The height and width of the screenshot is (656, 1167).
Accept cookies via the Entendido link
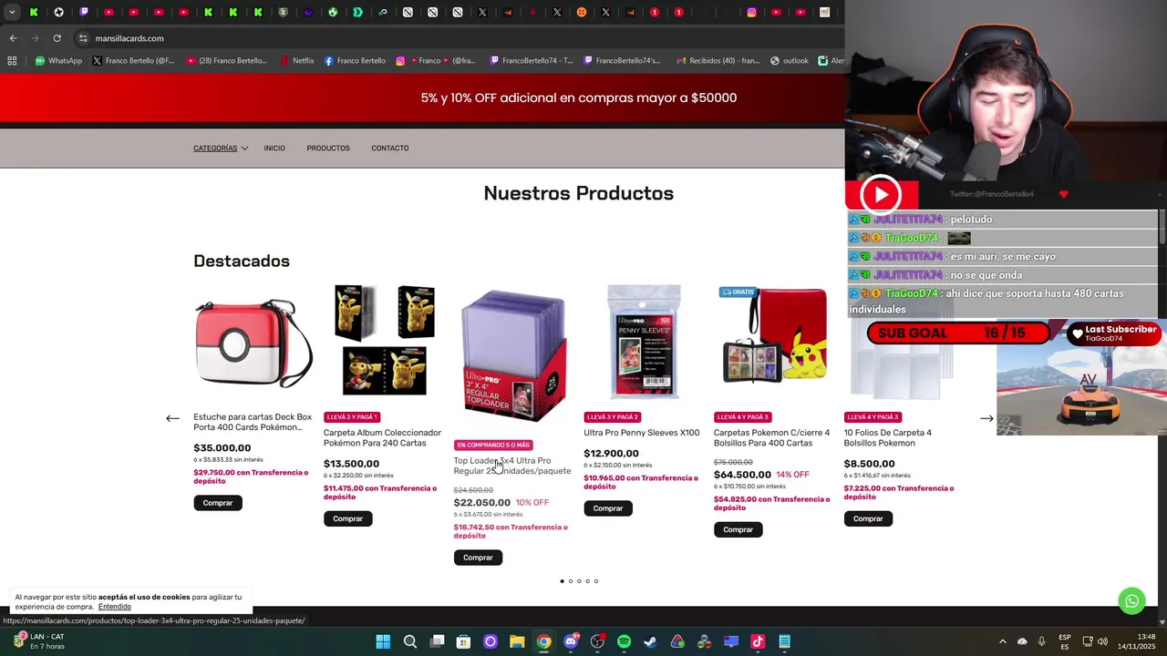coord(115,607)
